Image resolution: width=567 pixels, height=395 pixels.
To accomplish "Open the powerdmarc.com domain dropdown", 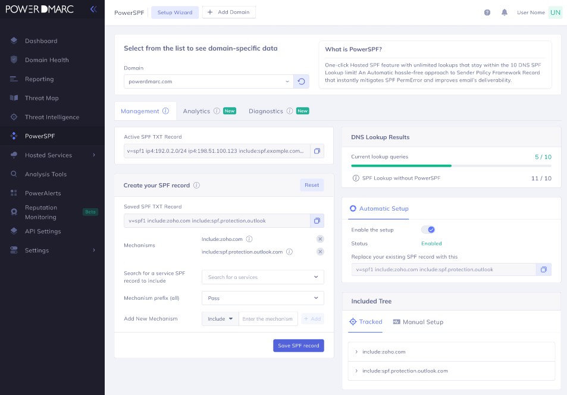I will tap(208, 81).
